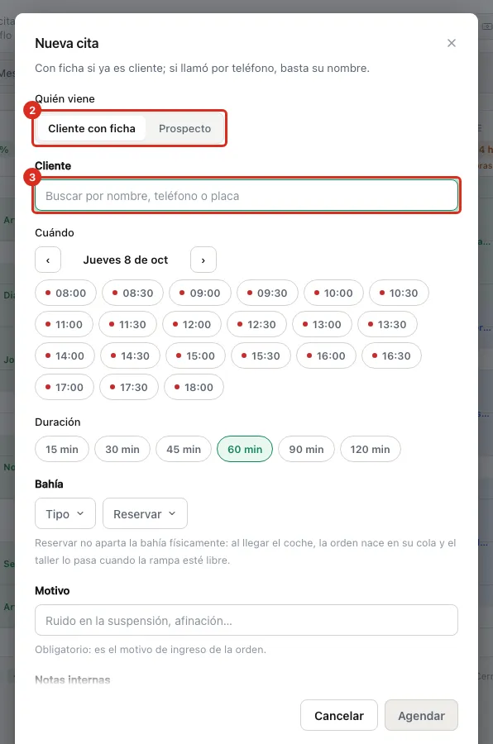Click the Motivo label
493x744 pixels.
[52, 591]
